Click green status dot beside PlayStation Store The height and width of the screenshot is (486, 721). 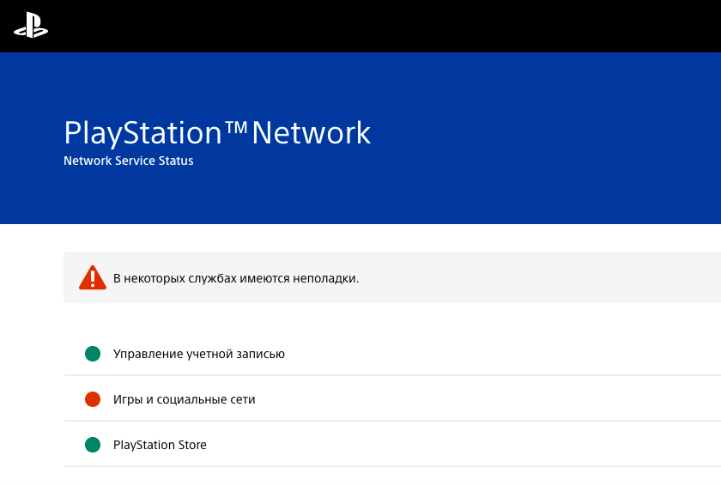(93, 445)
